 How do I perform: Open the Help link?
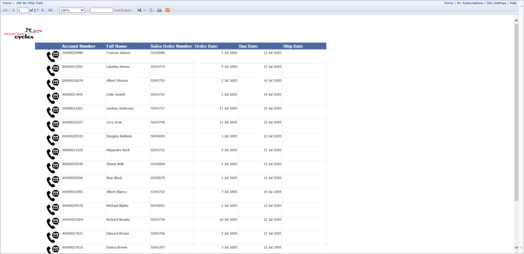point(513,3)
